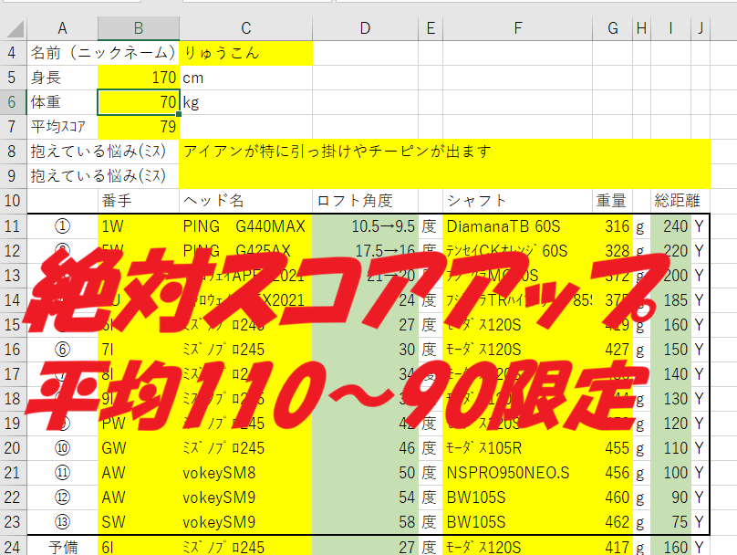
Task: Click the height value 170 cell
Action: (x=139, y=78)
